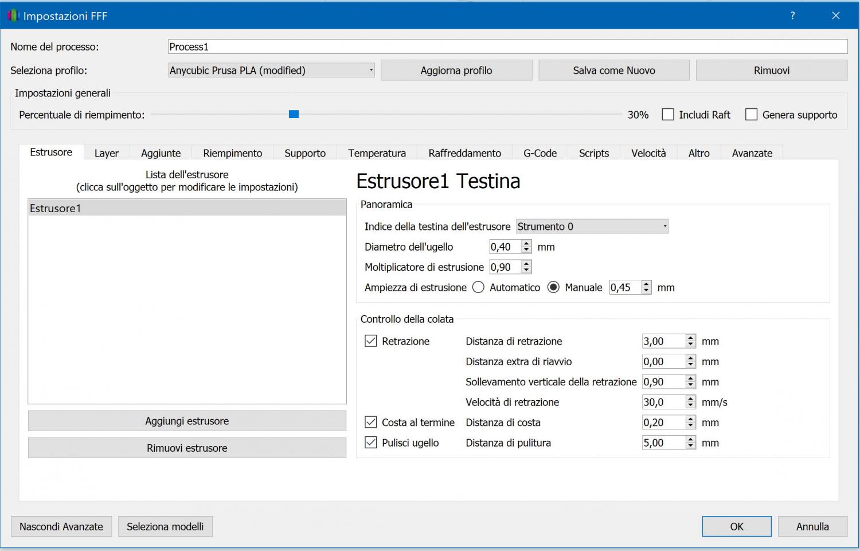Uncheck the Costa al termine checkbox
This screenshot has width=860, height=551.
click(x=371, y=423)
